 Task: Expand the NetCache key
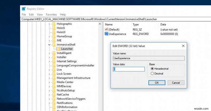(x=49, y=95)
